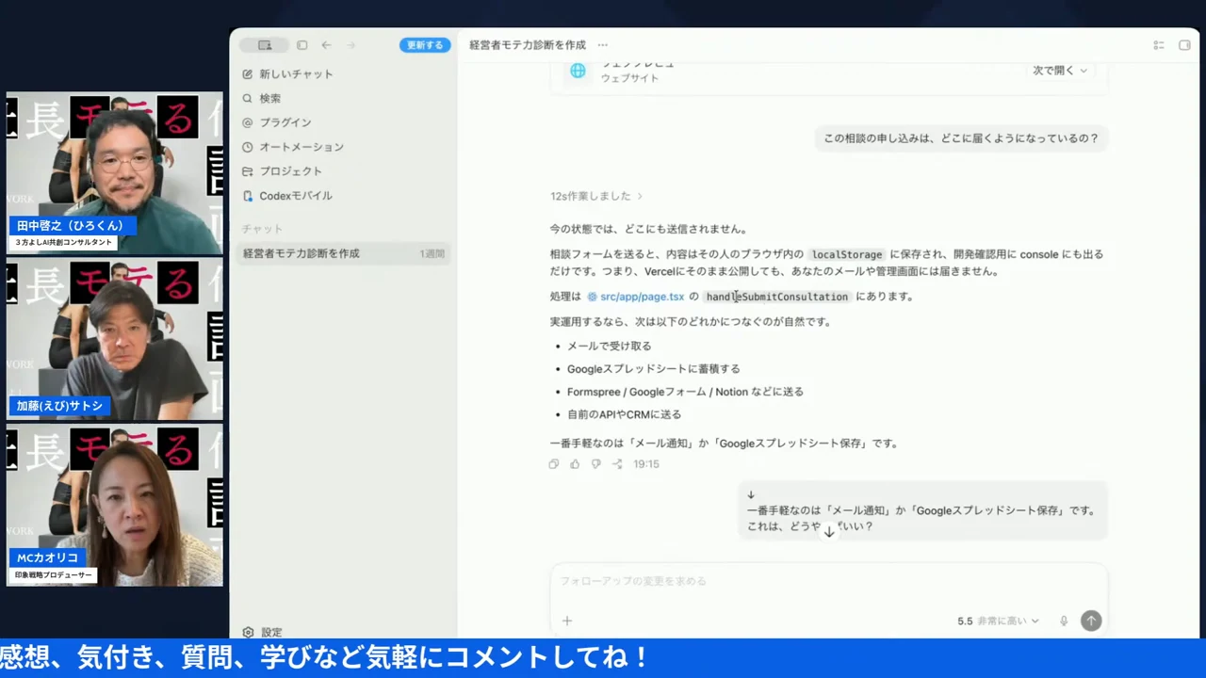
Task: Click list item メールで受け取る
Action: pyautogui.click(x=609, y=347)
